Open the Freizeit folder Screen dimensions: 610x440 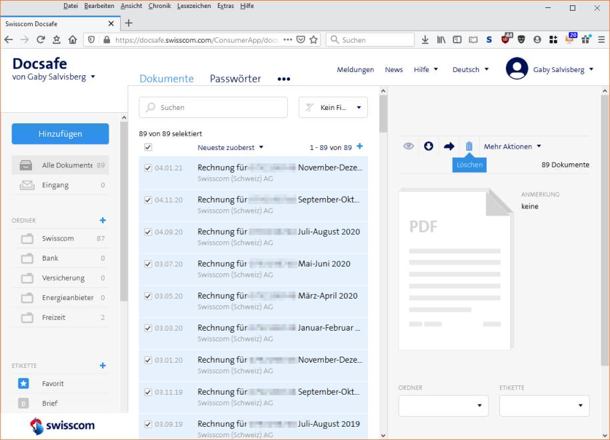tap(60, 317)
